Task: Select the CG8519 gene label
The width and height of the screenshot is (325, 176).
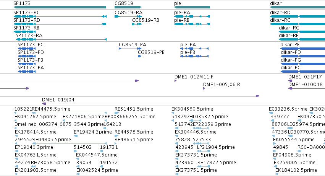Action: [x=124, y=3]
